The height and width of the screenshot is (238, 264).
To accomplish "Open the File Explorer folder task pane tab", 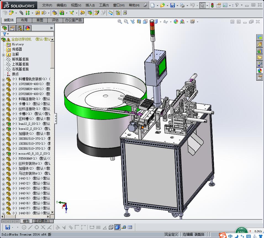I will click(260, 57).
